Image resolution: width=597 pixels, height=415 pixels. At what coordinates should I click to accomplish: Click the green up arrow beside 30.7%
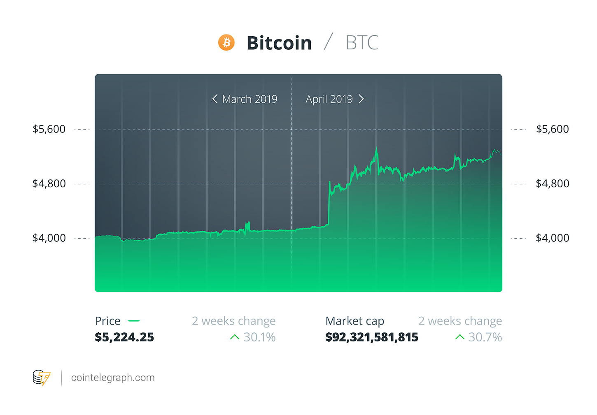coord(460,337)
